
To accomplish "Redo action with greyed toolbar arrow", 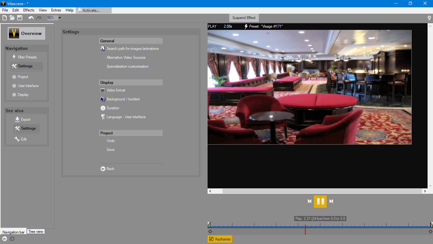I will (39, 18).
